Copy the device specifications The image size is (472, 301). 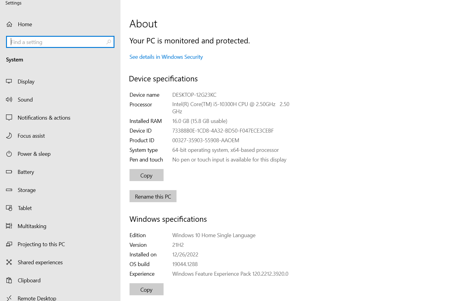(146, 175)
